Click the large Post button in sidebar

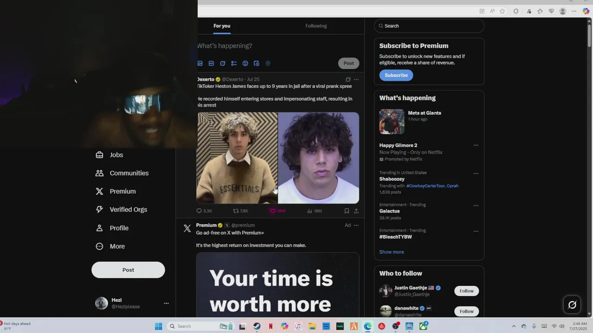(x=128, y=270)
